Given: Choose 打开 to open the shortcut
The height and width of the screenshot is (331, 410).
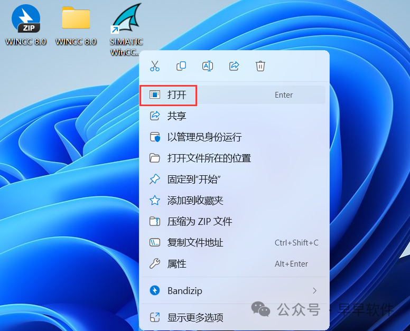Looking at the screenshot, I should click(x=177, y=95).
